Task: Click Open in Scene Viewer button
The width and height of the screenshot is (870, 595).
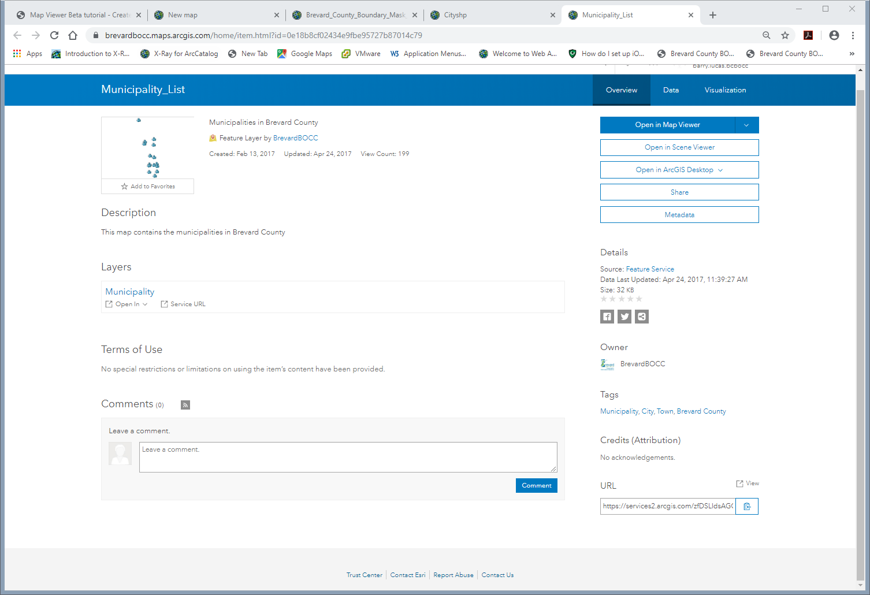Action: click(x=679, y=147)
